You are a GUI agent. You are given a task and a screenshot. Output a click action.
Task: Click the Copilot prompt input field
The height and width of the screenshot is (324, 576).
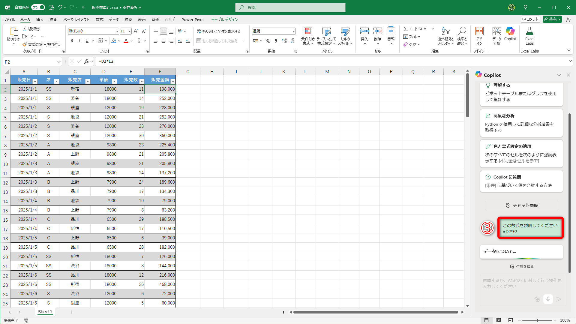(x=521, y=283)
